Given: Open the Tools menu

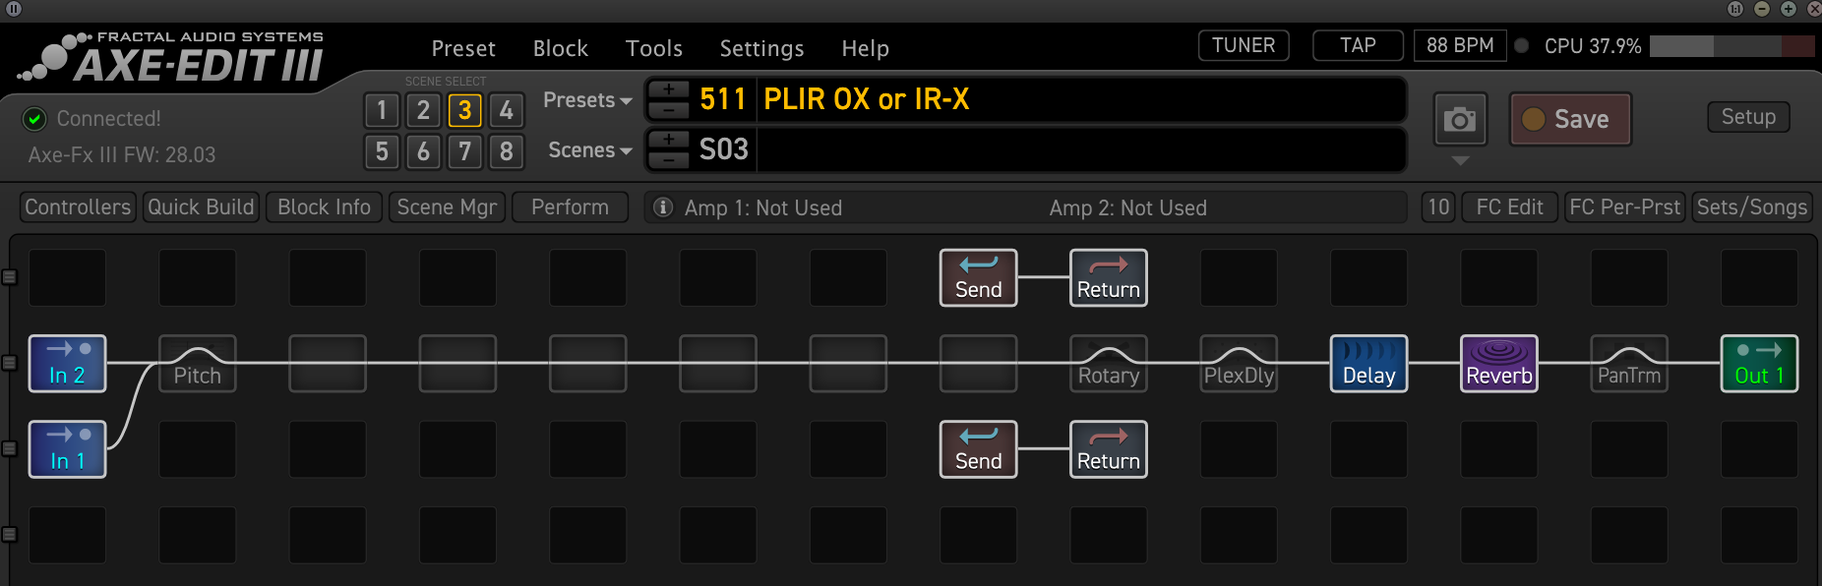Looking at the screenshot, I should [653, 48].
